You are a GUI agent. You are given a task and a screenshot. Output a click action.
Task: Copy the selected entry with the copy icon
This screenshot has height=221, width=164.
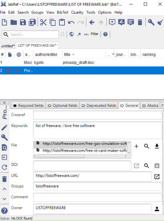coord(53,22)
